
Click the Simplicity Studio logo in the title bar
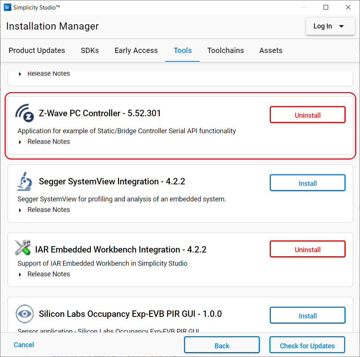tap(7, 7)
